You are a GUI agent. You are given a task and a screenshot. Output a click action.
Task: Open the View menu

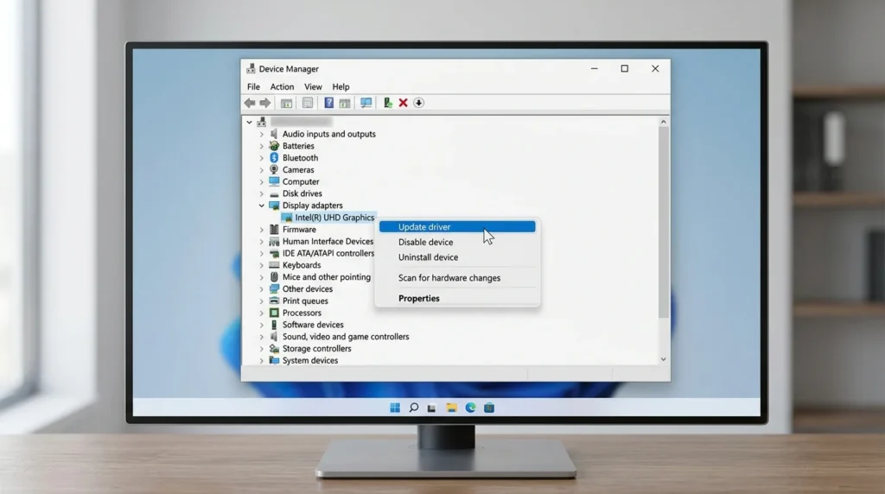[x=313, y=87]
